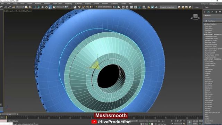
Task: Click the Copy toolbar button
Action: click(x=197, y=7)
